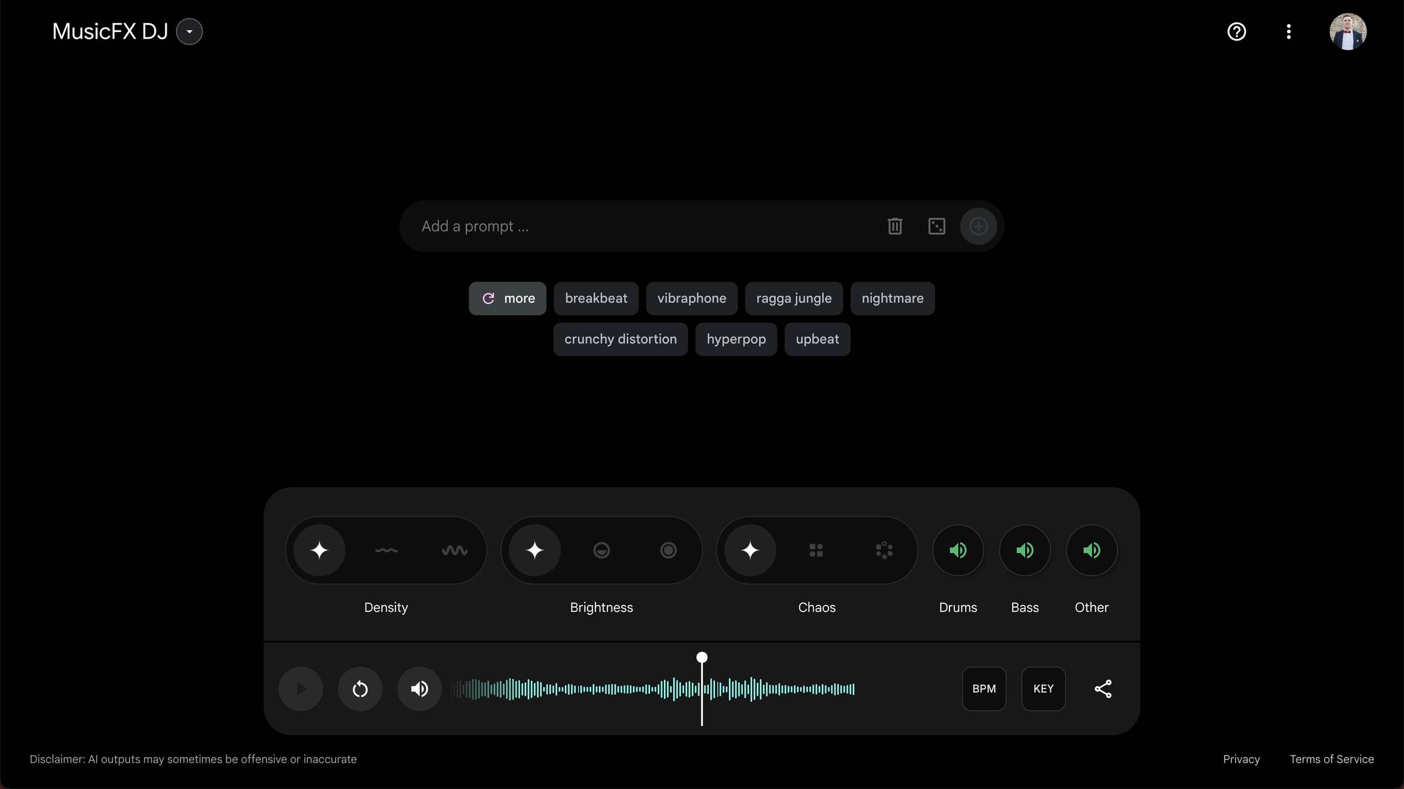Click the Other label
Image resolution: width=1404 pixels, height=789 pixels.
(x=1092, y=607)
